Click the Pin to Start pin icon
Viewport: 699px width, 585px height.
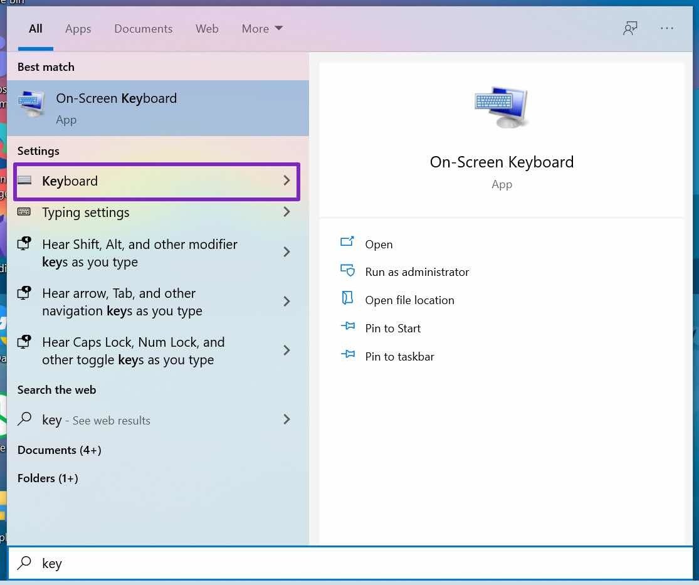pyautogui.click(x=348, y=326)
